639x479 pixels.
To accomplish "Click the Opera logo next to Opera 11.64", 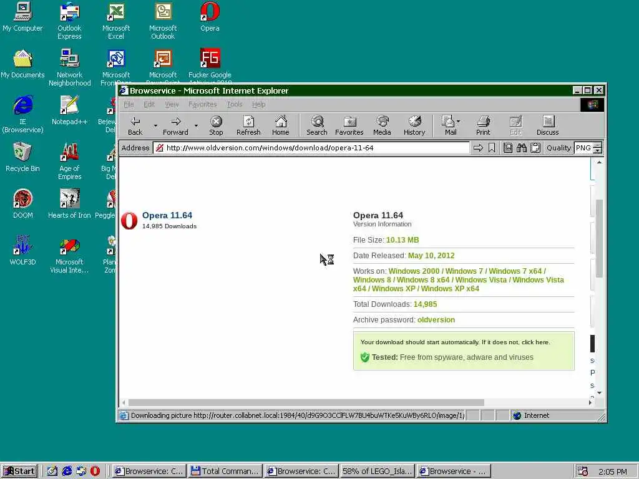I will [x=129, y=221].
